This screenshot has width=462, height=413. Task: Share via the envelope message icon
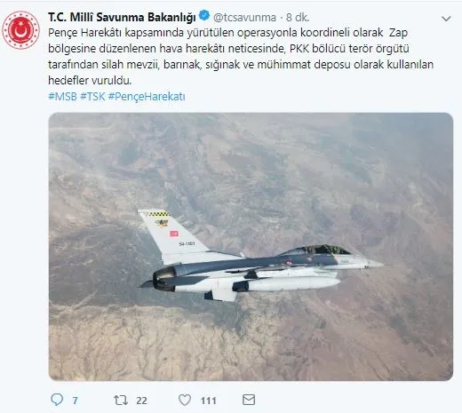click(249, 400)
